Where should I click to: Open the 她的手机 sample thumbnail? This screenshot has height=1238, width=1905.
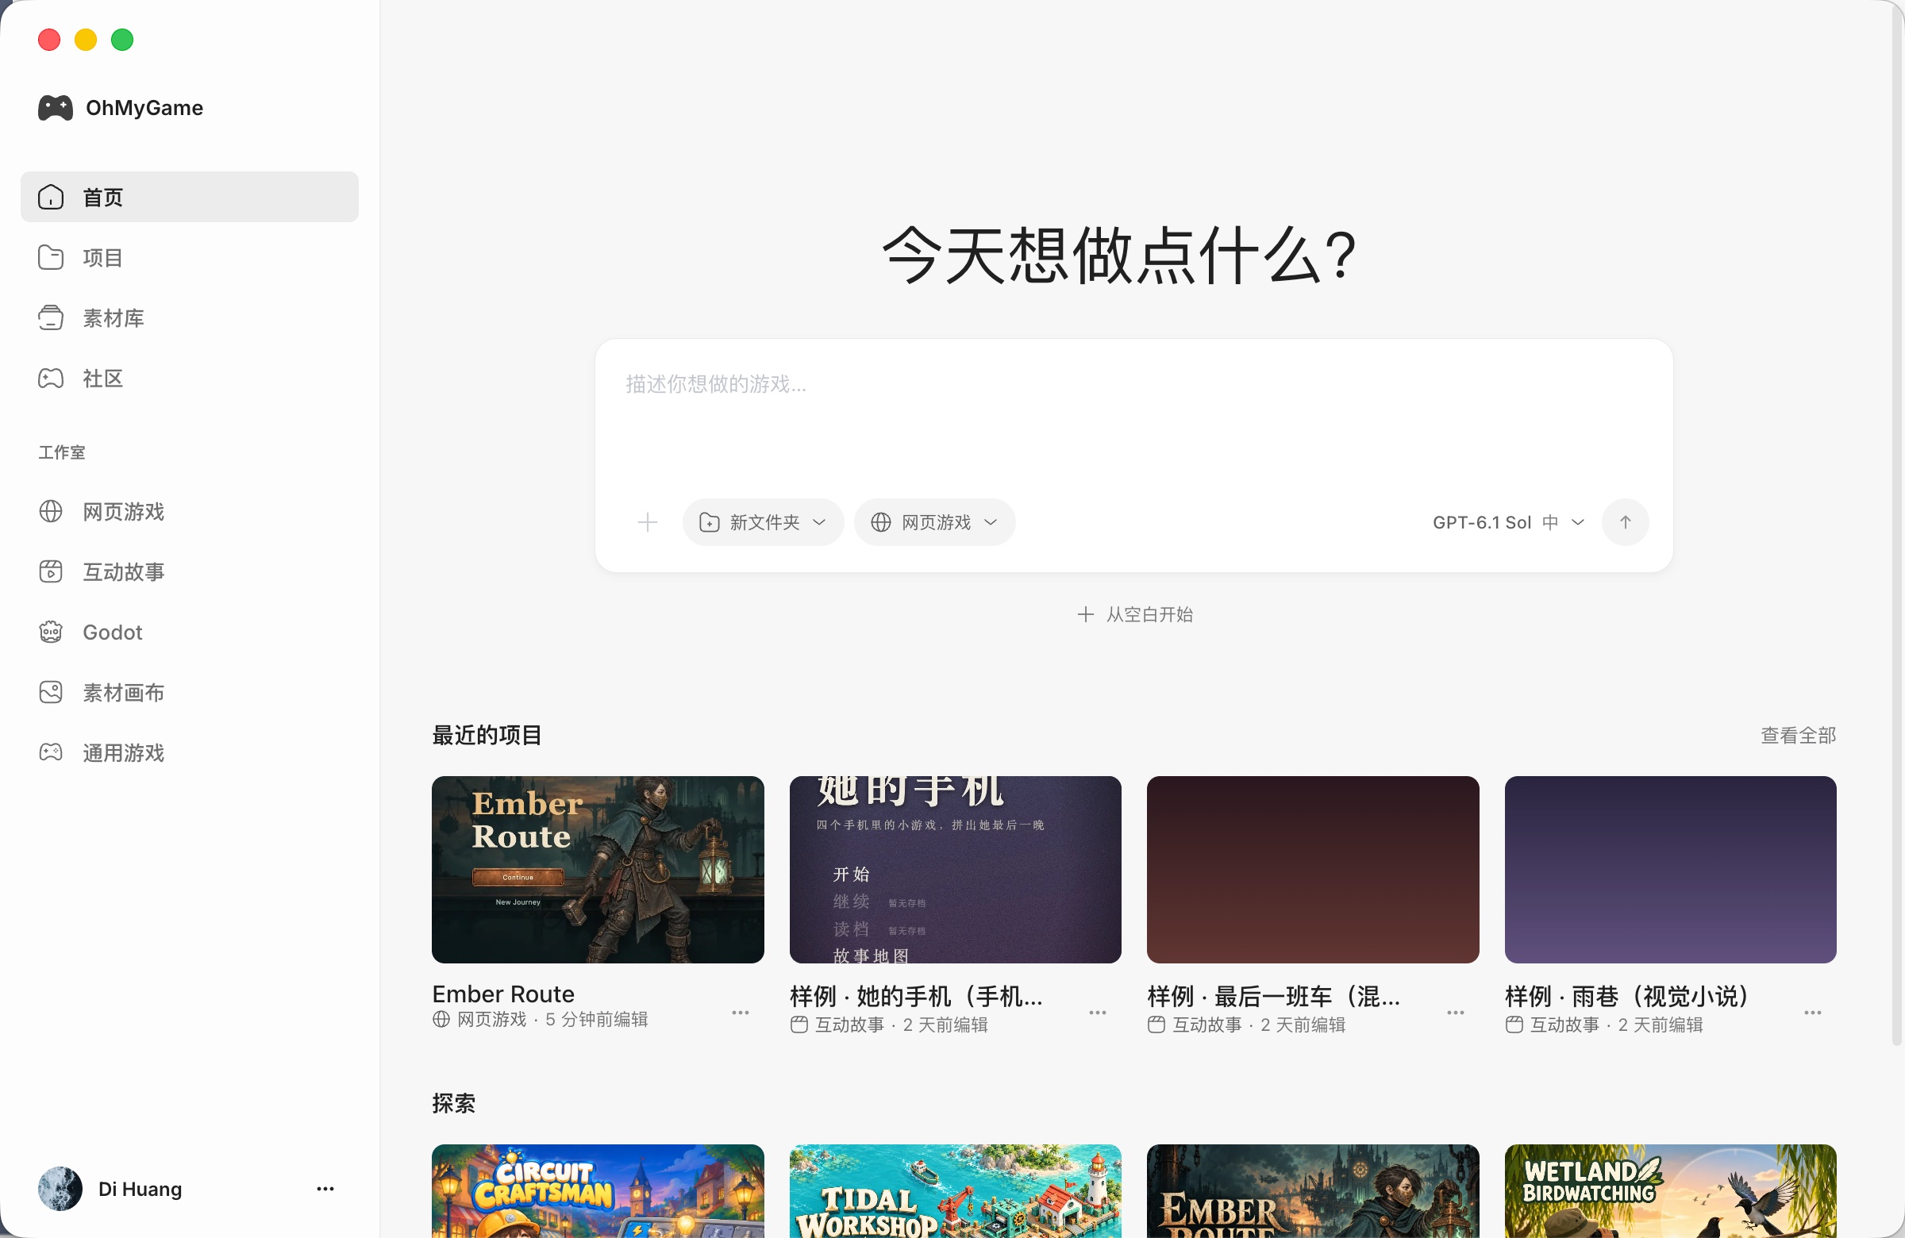click(x=955, y=870)
